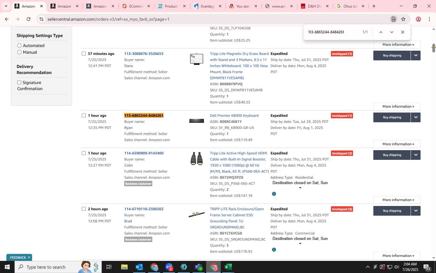Expand Buy shipping options for Dana's order
436x273 pixels.
[416, 56]
